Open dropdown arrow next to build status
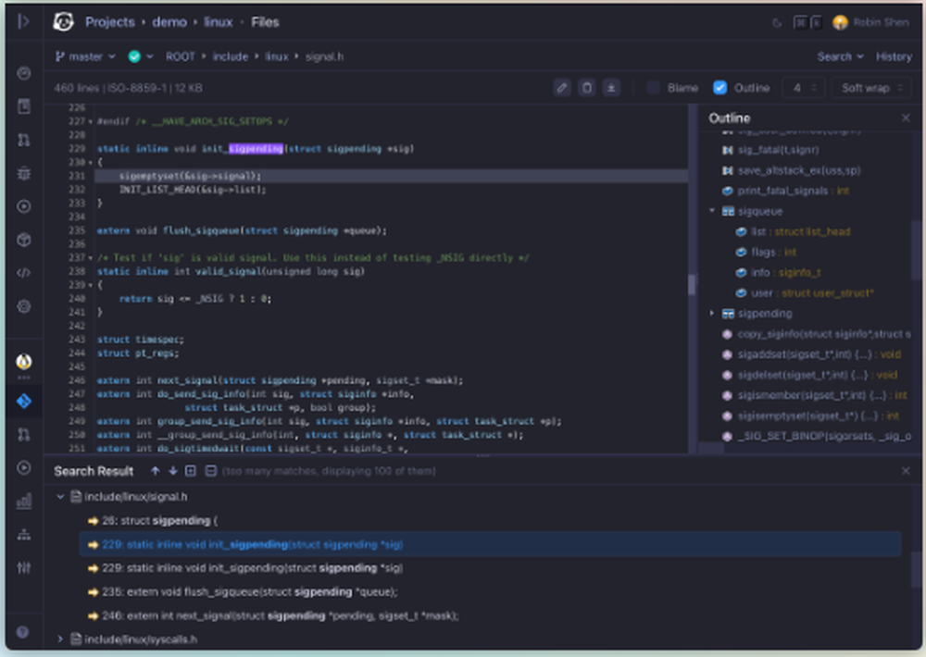 (150, 56)
